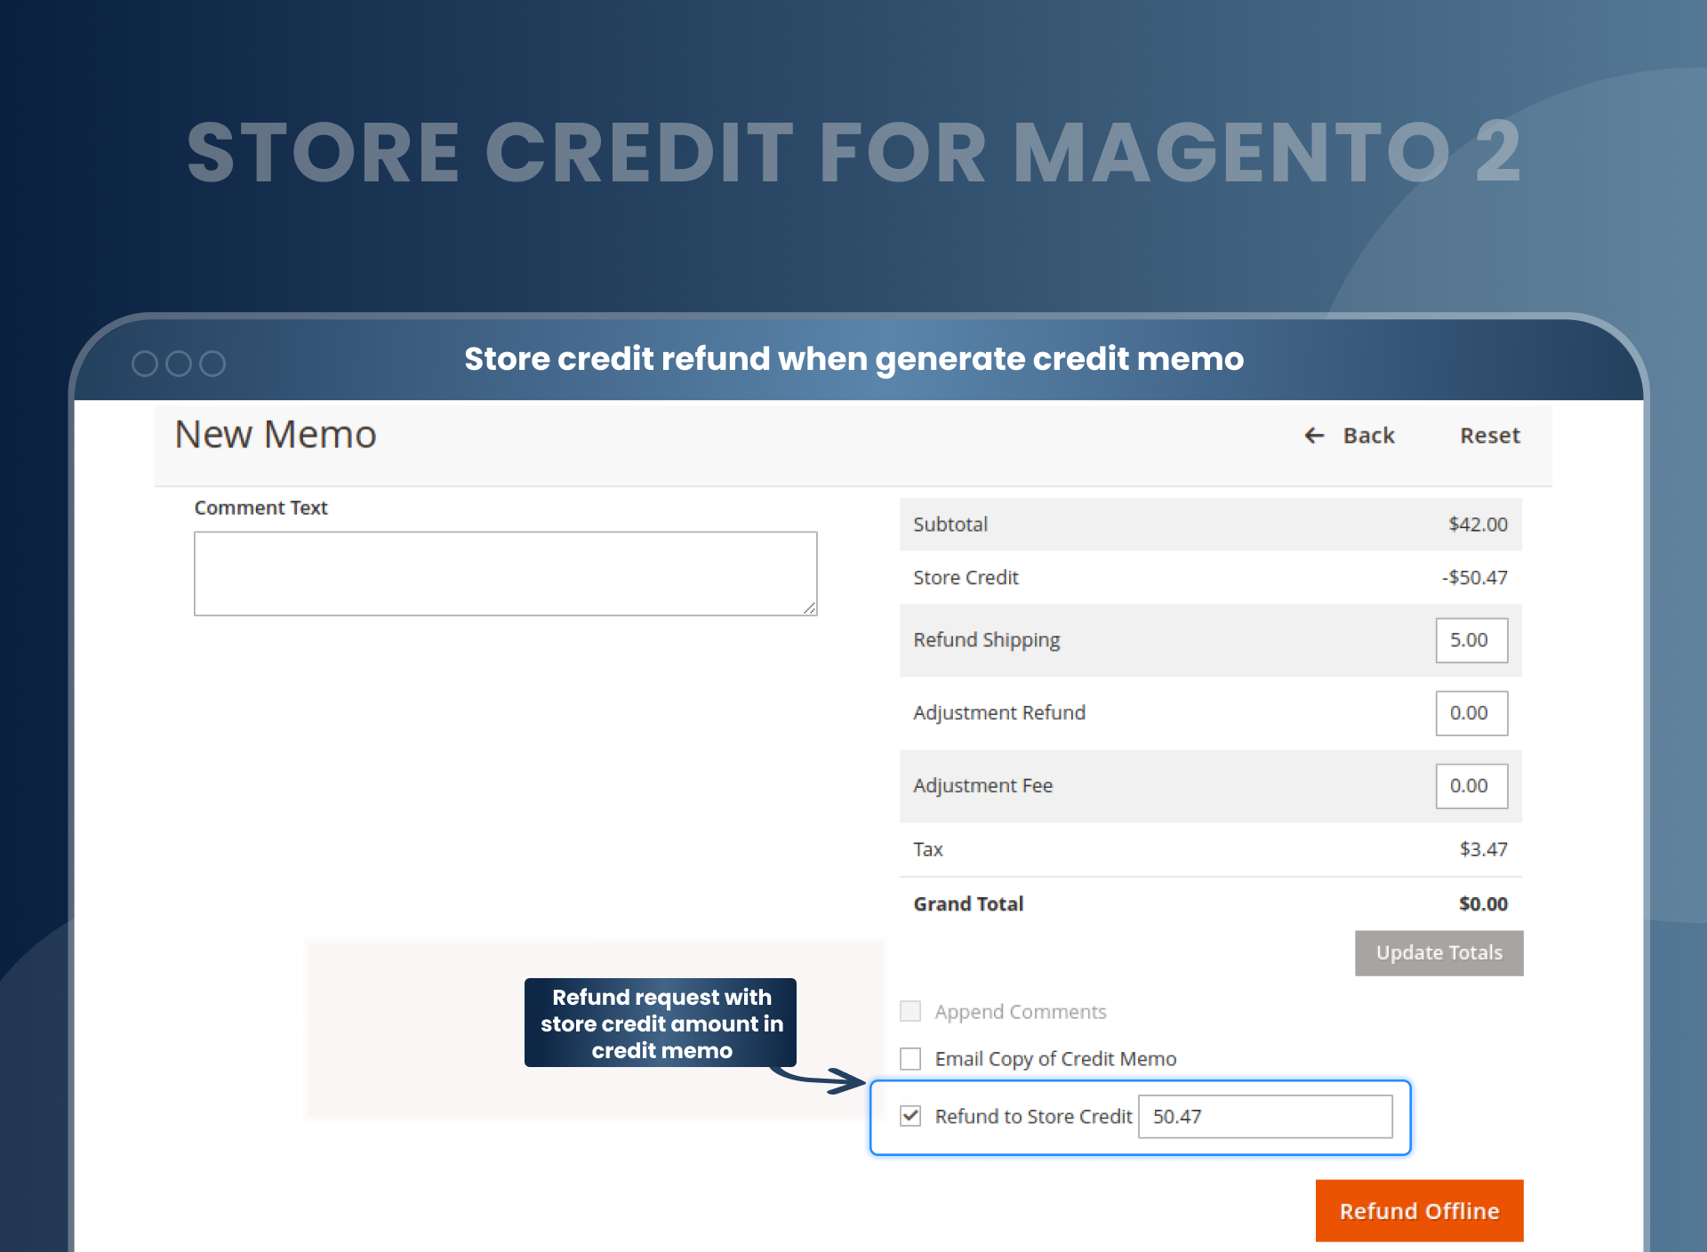Screen dimensions: 1707x1252
Task: Click the first browser window dot icon
Action: coord(144,363)
